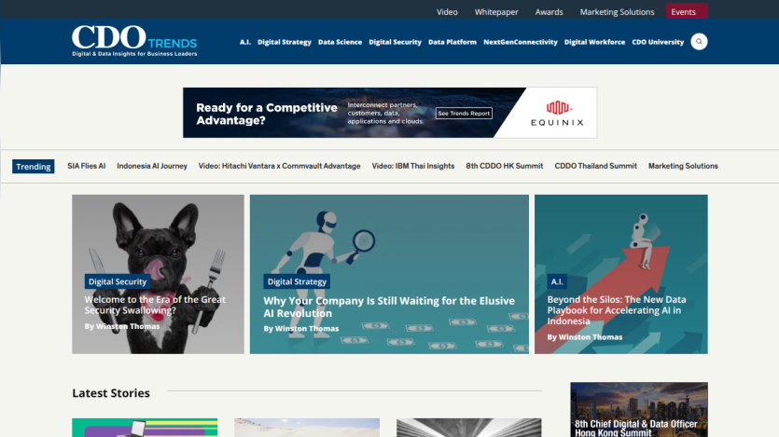This screenshot has height=437, width=779.
Task: Open first Latest Stories thumbnail with laptop
Action: pos(145,428)
